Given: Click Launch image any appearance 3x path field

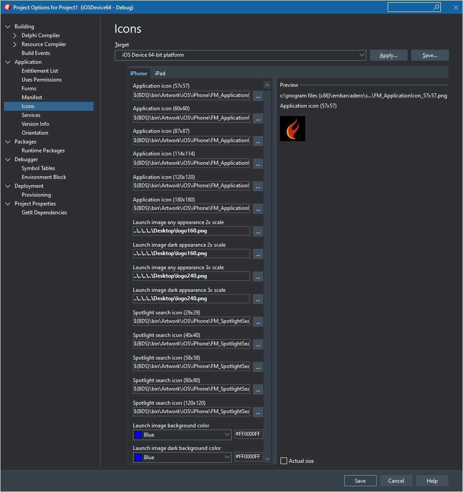Looking at the screenshot, I should tap(191, 276).
